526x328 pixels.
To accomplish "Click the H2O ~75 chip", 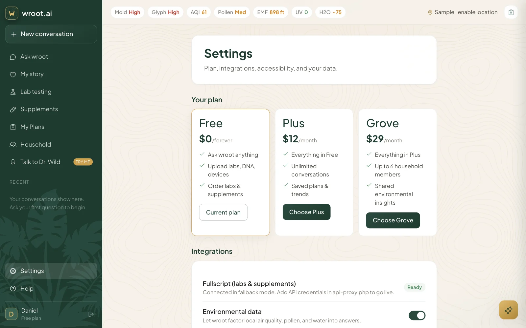I will point(330,12).
